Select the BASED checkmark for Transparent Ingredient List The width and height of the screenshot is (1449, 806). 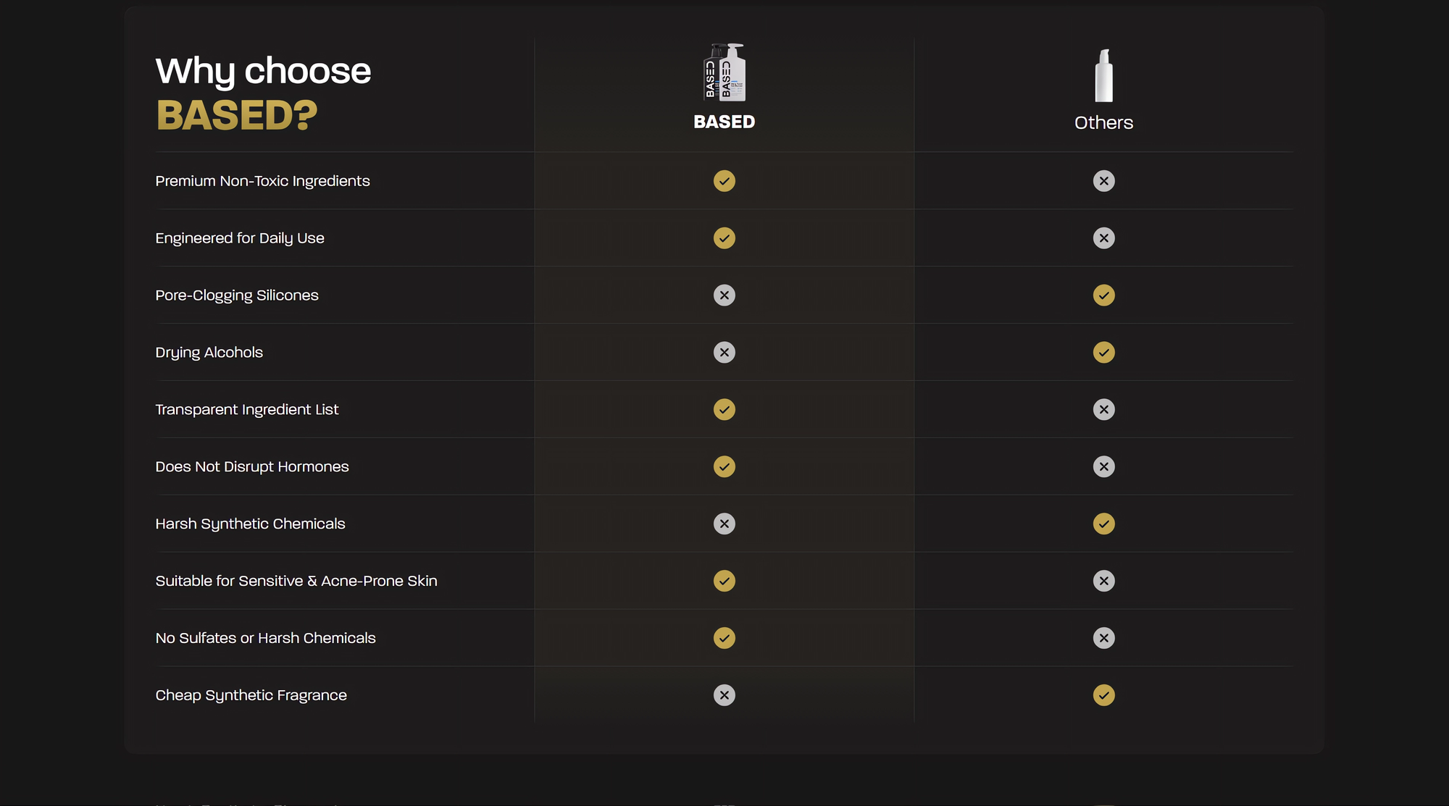pyautogui.click(x=724, y=410)
